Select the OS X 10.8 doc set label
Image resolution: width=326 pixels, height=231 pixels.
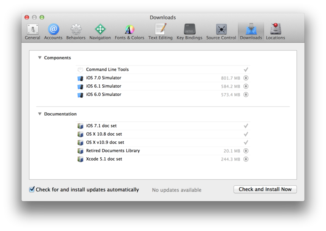104,134
